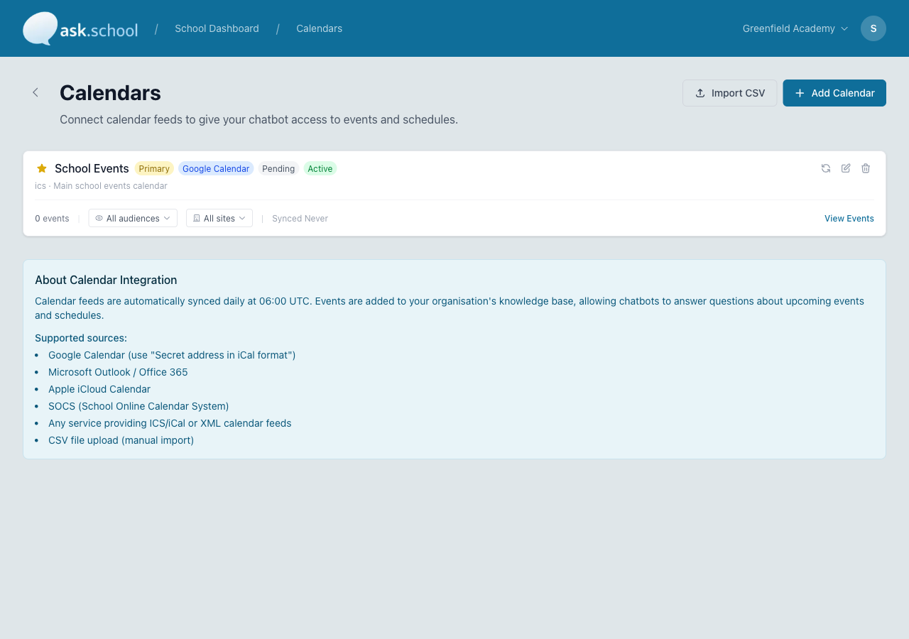Click the 'About Calendar Integration' heading

(106, 280)
